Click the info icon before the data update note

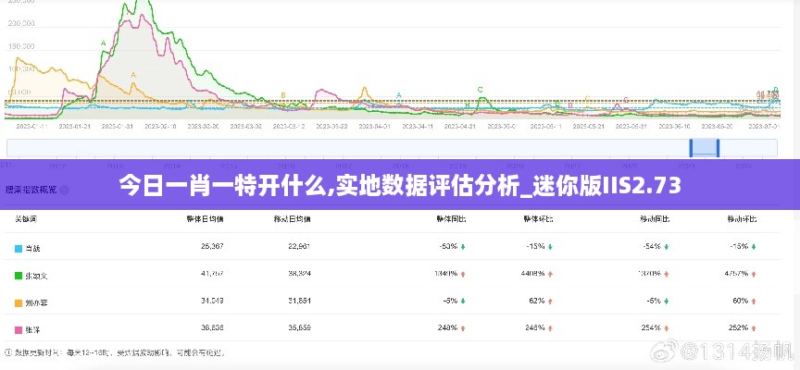pyautogui.click(x=8, y=352)
